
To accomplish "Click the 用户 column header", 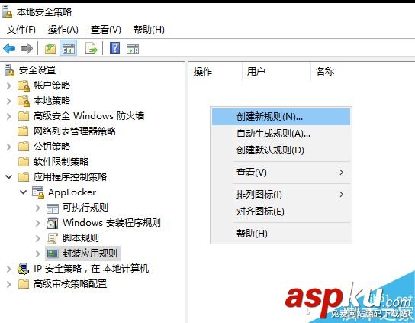I will pyautogui.click(x=276, y=72).
